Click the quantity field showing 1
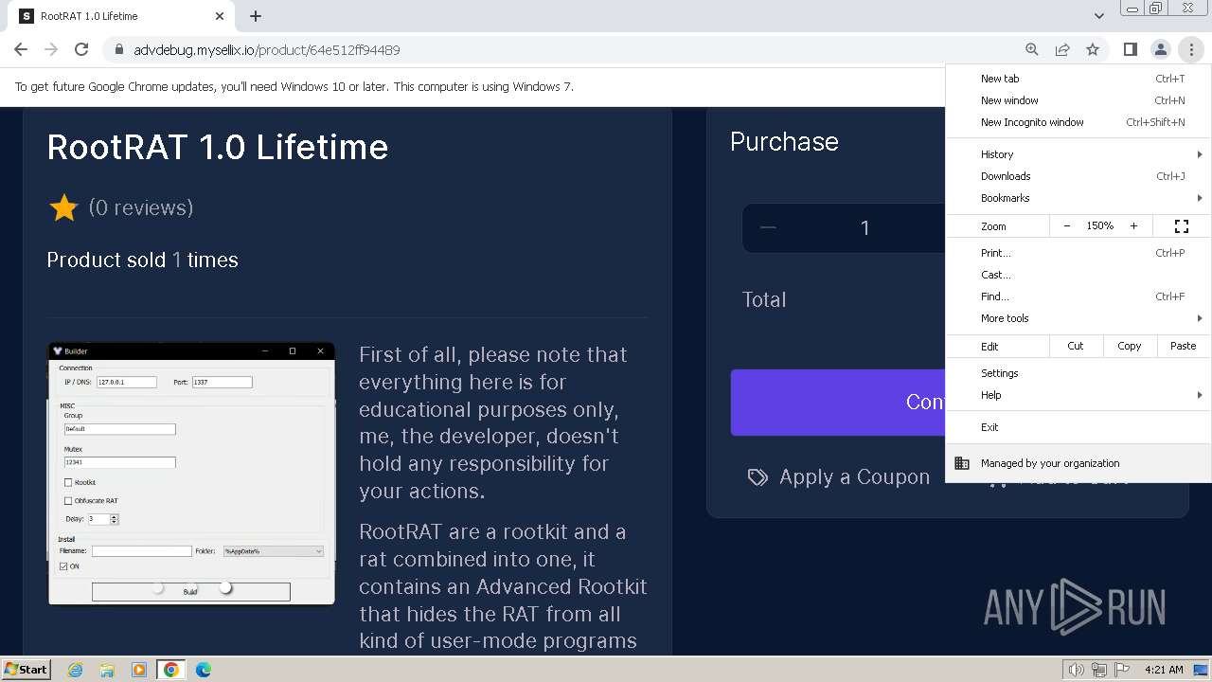The height and width of the screenshot is (682, 1212). click(864, 227)
